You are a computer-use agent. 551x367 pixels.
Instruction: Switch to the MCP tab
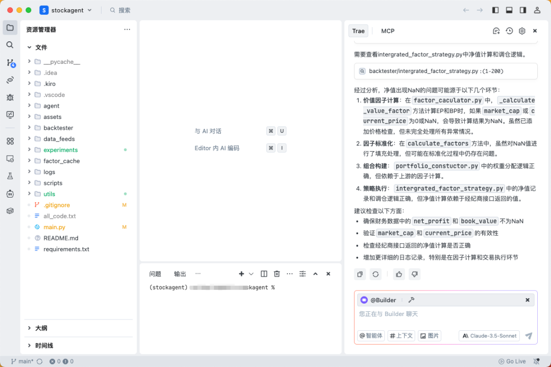click(x=388, y=31)
